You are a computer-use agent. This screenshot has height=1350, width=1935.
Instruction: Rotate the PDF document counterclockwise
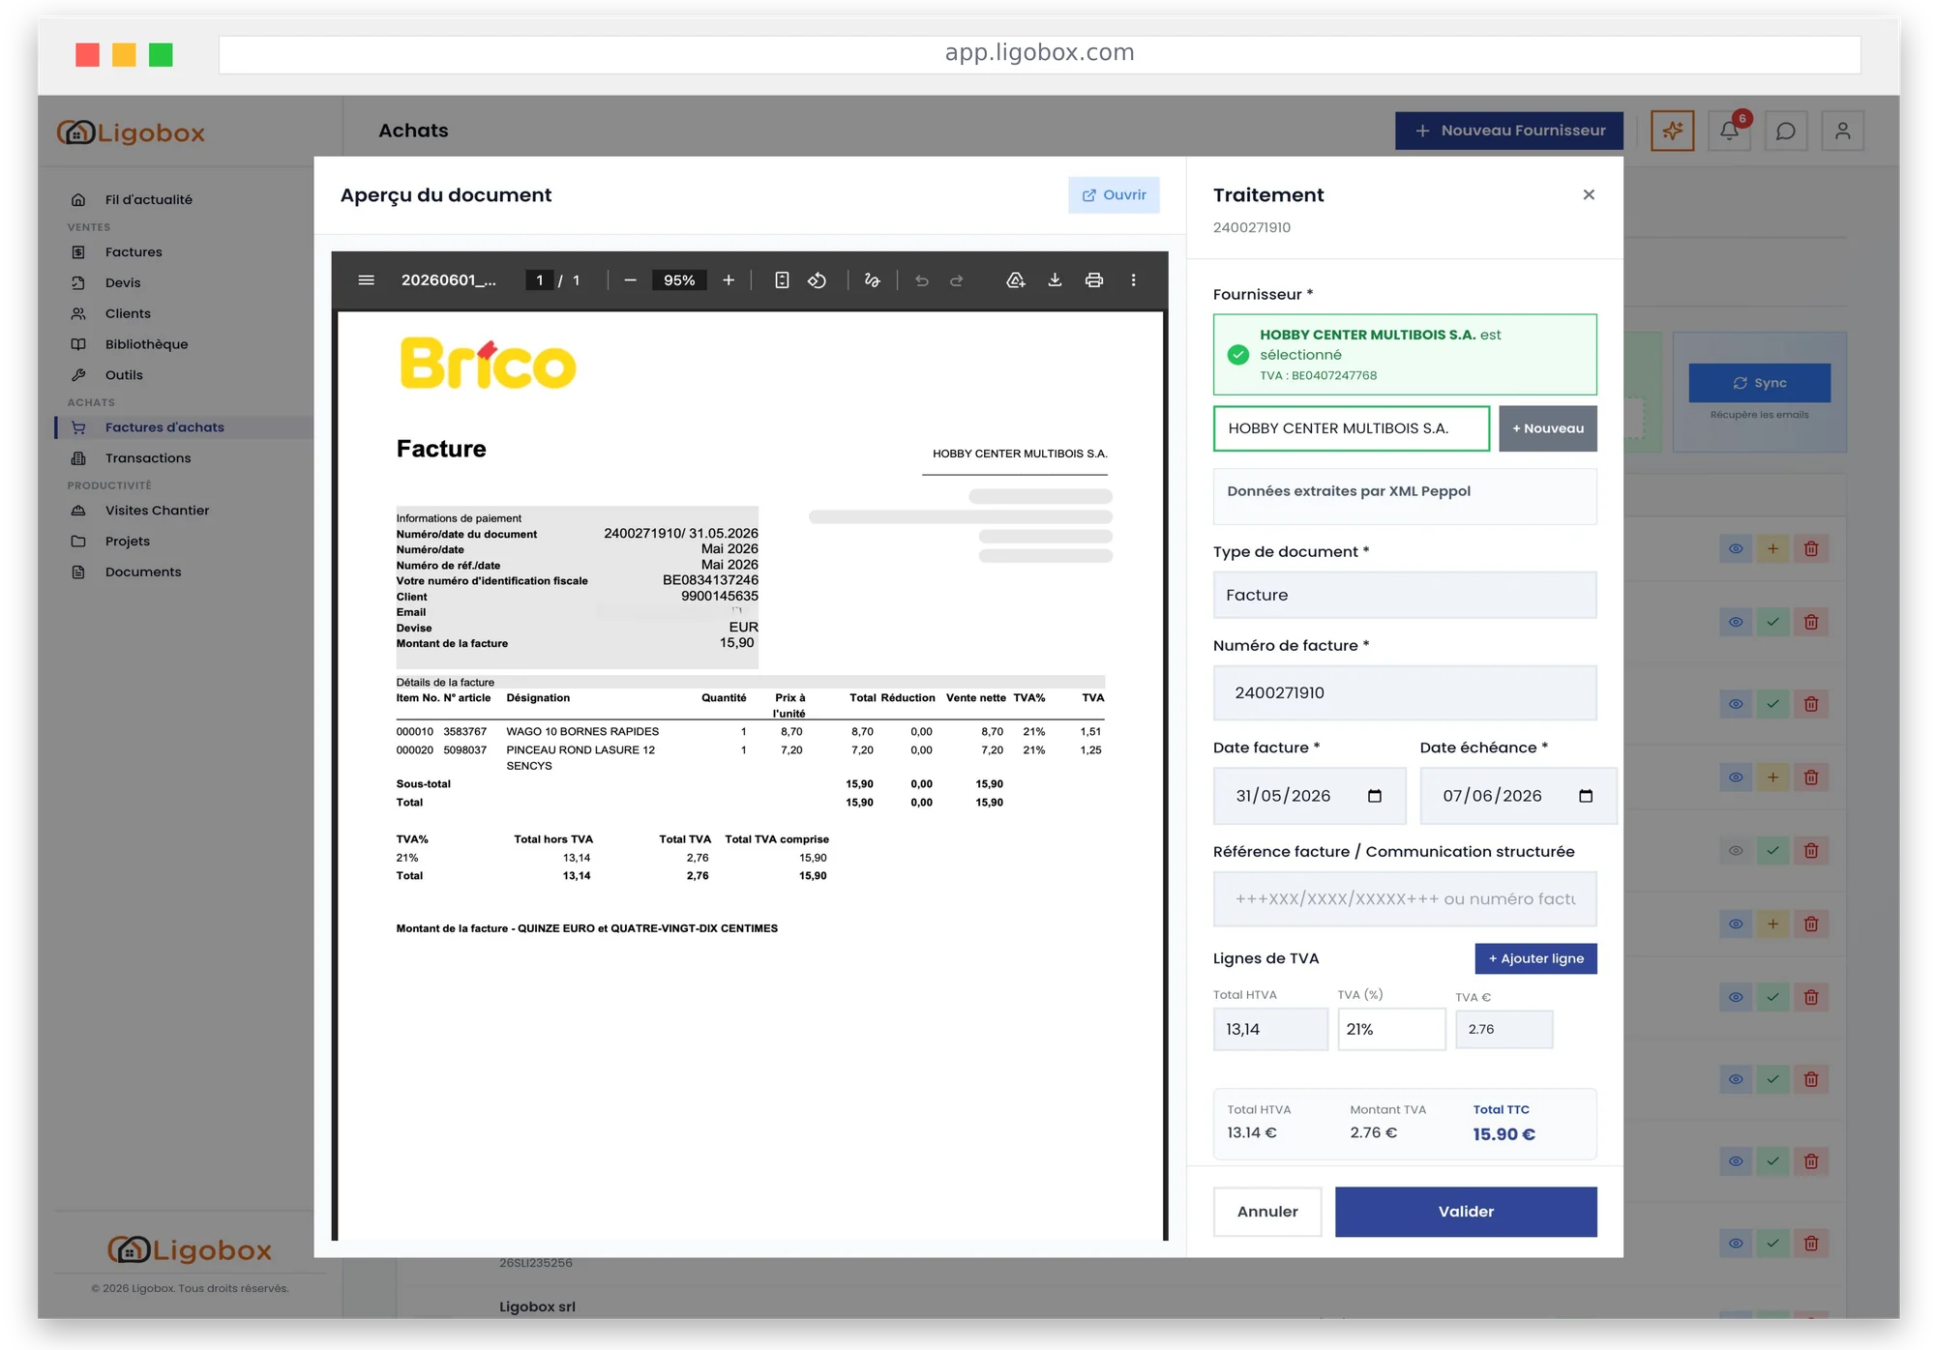(x=818, y=280)
